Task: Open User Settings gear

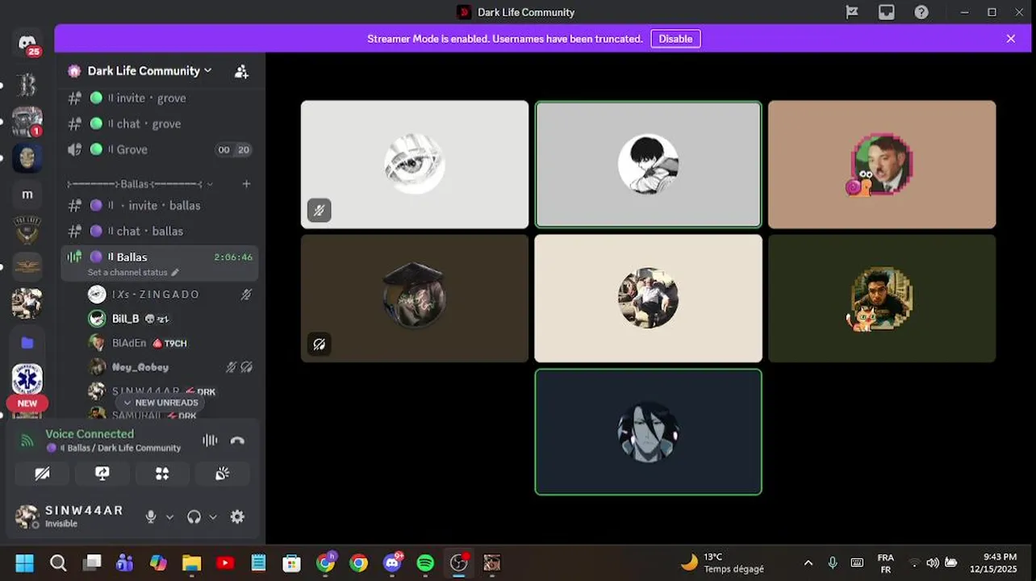Action: 237,517
